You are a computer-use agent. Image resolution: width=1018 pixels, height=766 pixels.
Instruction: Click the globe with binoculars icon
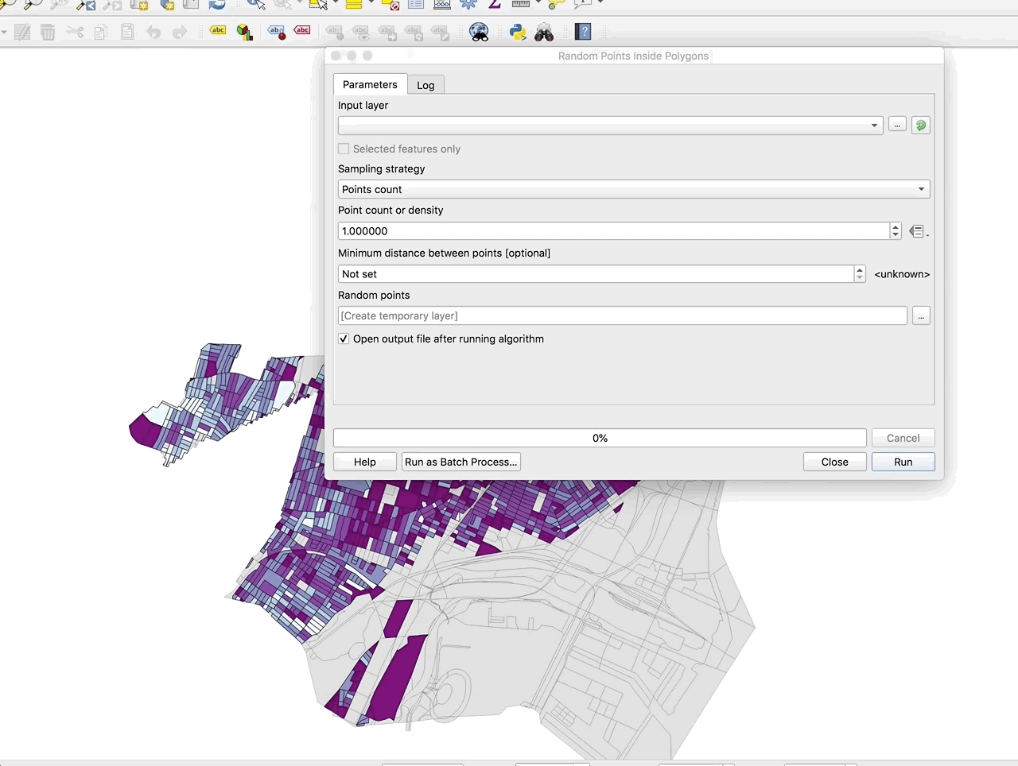480,33
